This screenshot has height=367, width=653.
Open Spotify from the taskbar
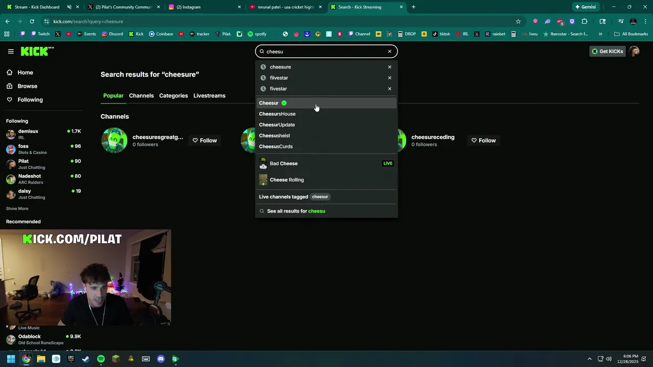[101, 359]
